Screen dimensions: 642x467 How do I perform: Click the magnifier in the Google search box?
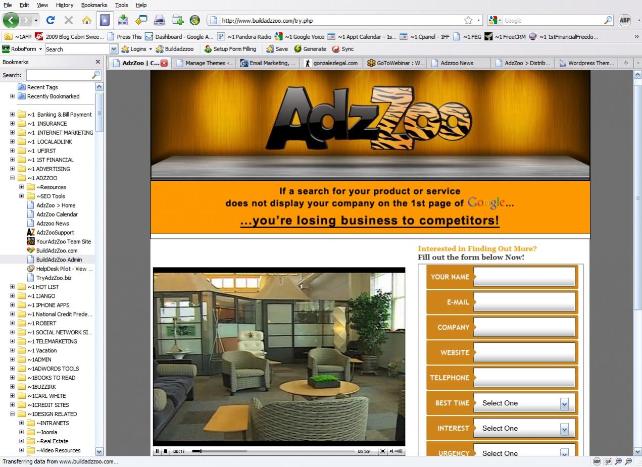pyautogui.click(x=608, y=21)
